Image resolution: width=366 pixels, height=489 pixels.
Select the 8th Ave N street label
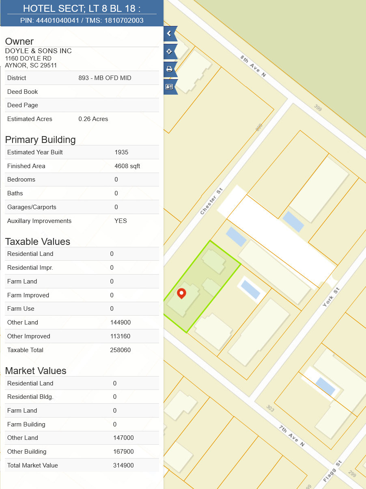tap(253, 68)
